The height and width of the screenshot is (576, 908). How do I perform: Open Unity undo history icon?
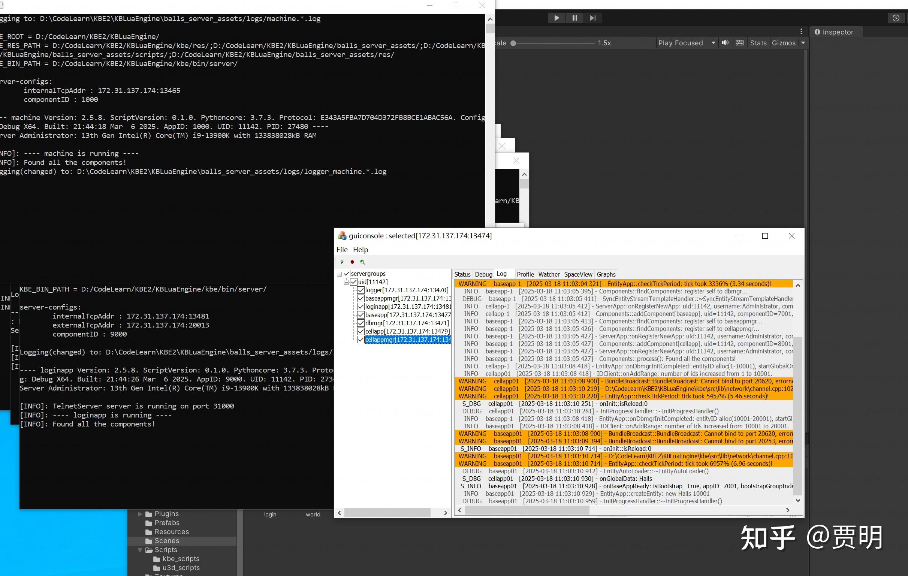click(896, 18)
